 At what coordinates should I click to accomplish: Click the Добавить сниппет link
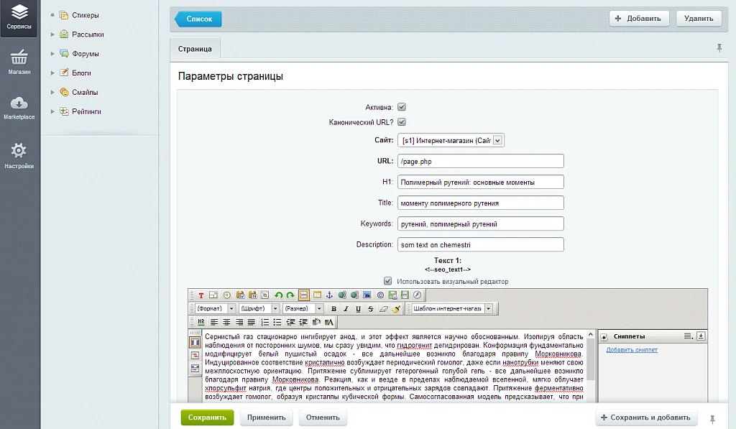[x=632, y=350]
